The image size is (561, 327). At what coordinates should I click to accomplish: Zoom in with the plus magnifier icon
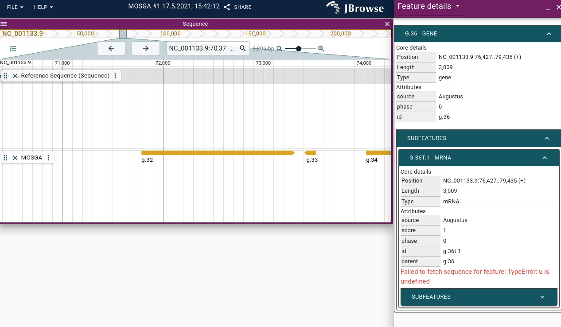(x=321, y=49)
